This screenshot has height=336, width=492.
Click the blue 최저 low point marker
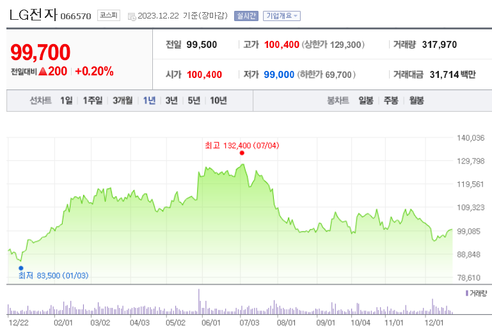(21, 268)
